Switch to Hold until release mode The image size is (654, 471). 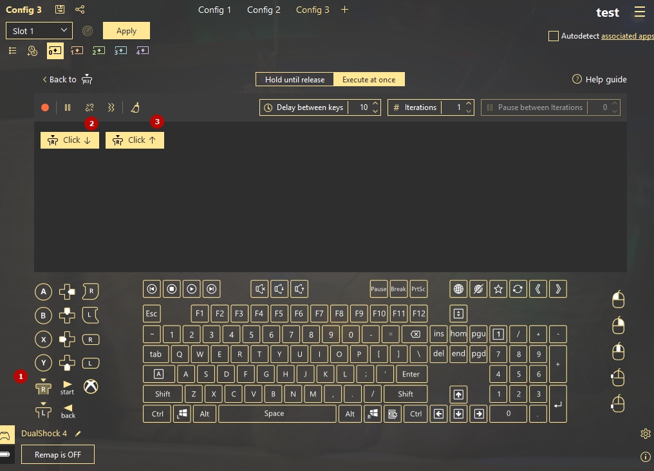(295, 80)
